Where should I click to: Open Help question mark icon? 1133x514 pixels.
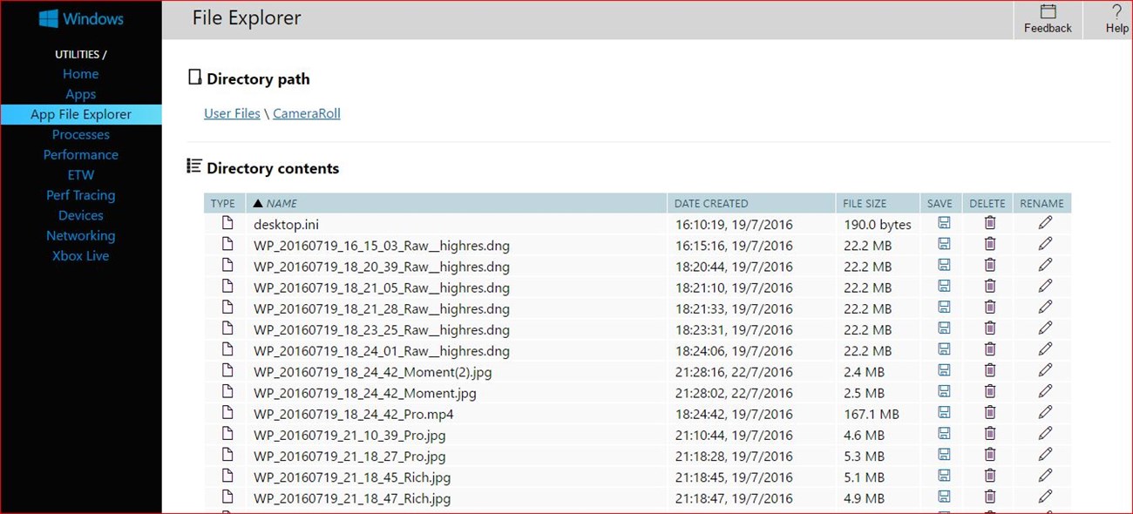tap(1116, 12)
